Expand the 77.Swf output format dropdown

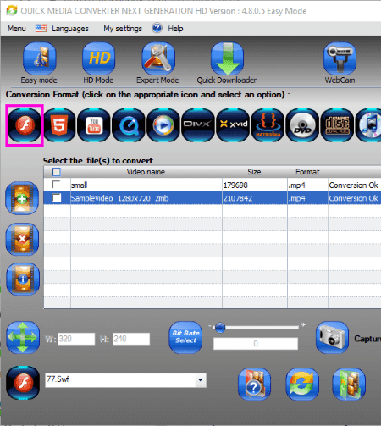201,379
